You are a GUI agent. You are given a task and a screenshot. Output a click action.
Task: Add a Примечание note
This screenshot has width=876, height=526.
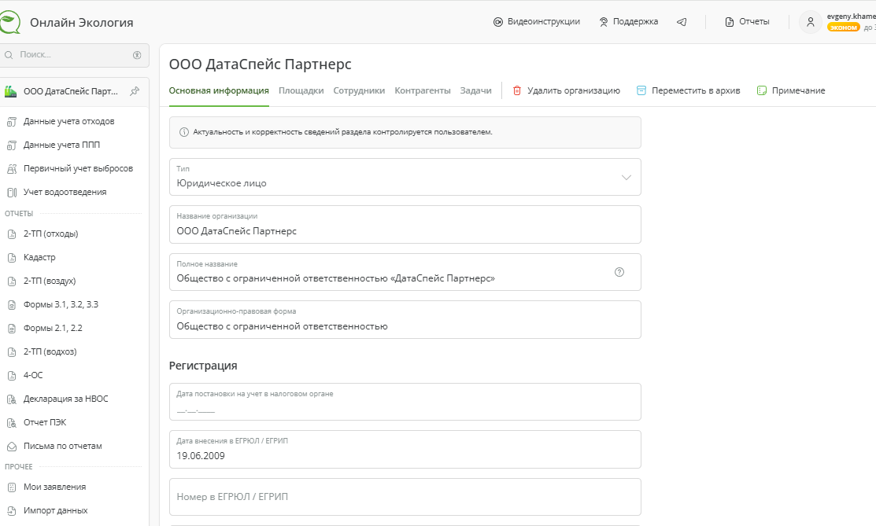[x=791, y=90]
